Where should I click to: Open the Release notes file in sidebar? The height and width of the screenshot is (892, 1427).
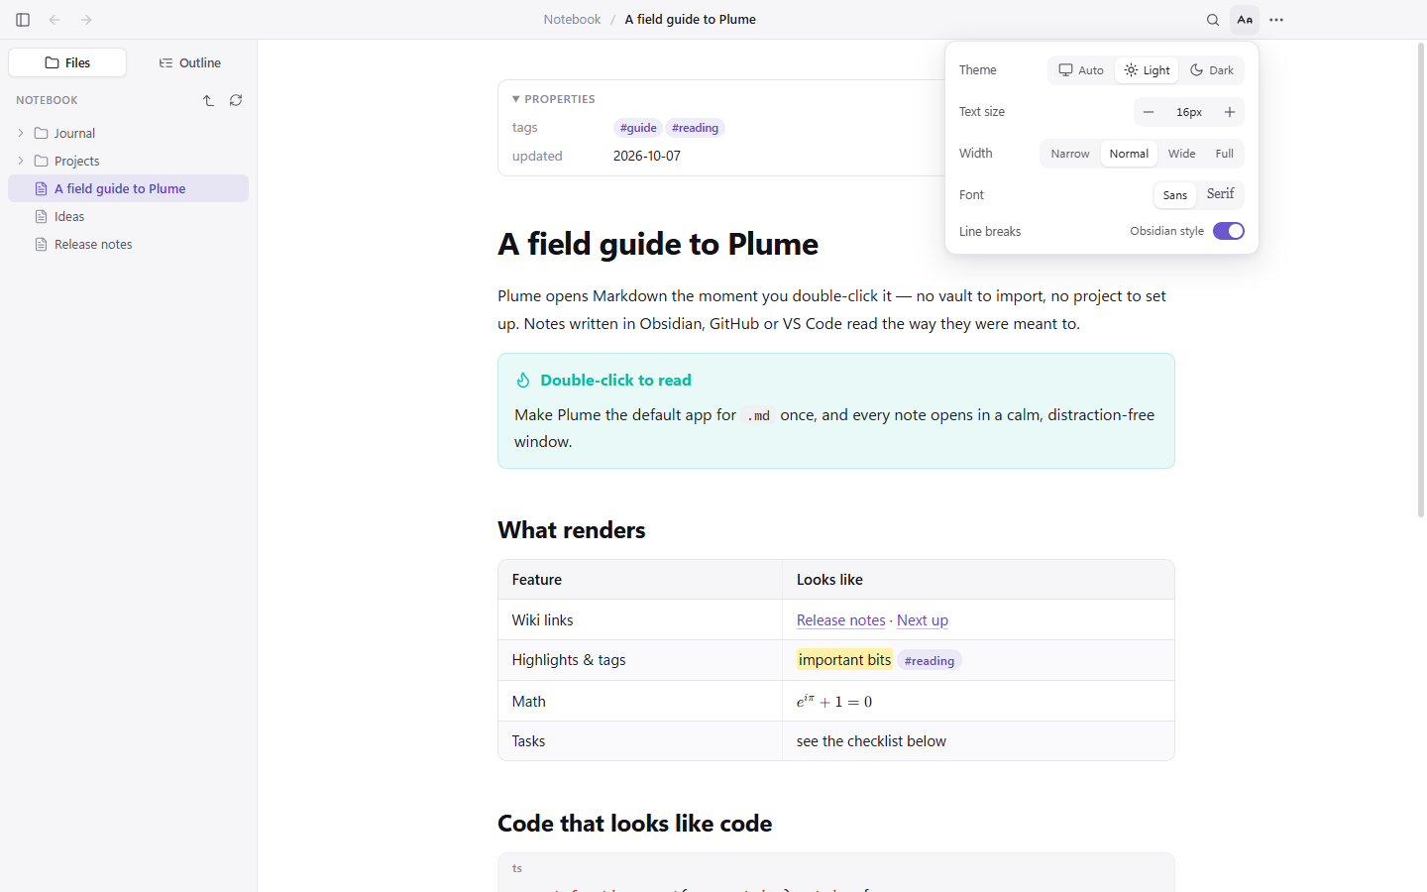(x=128, y=244)
